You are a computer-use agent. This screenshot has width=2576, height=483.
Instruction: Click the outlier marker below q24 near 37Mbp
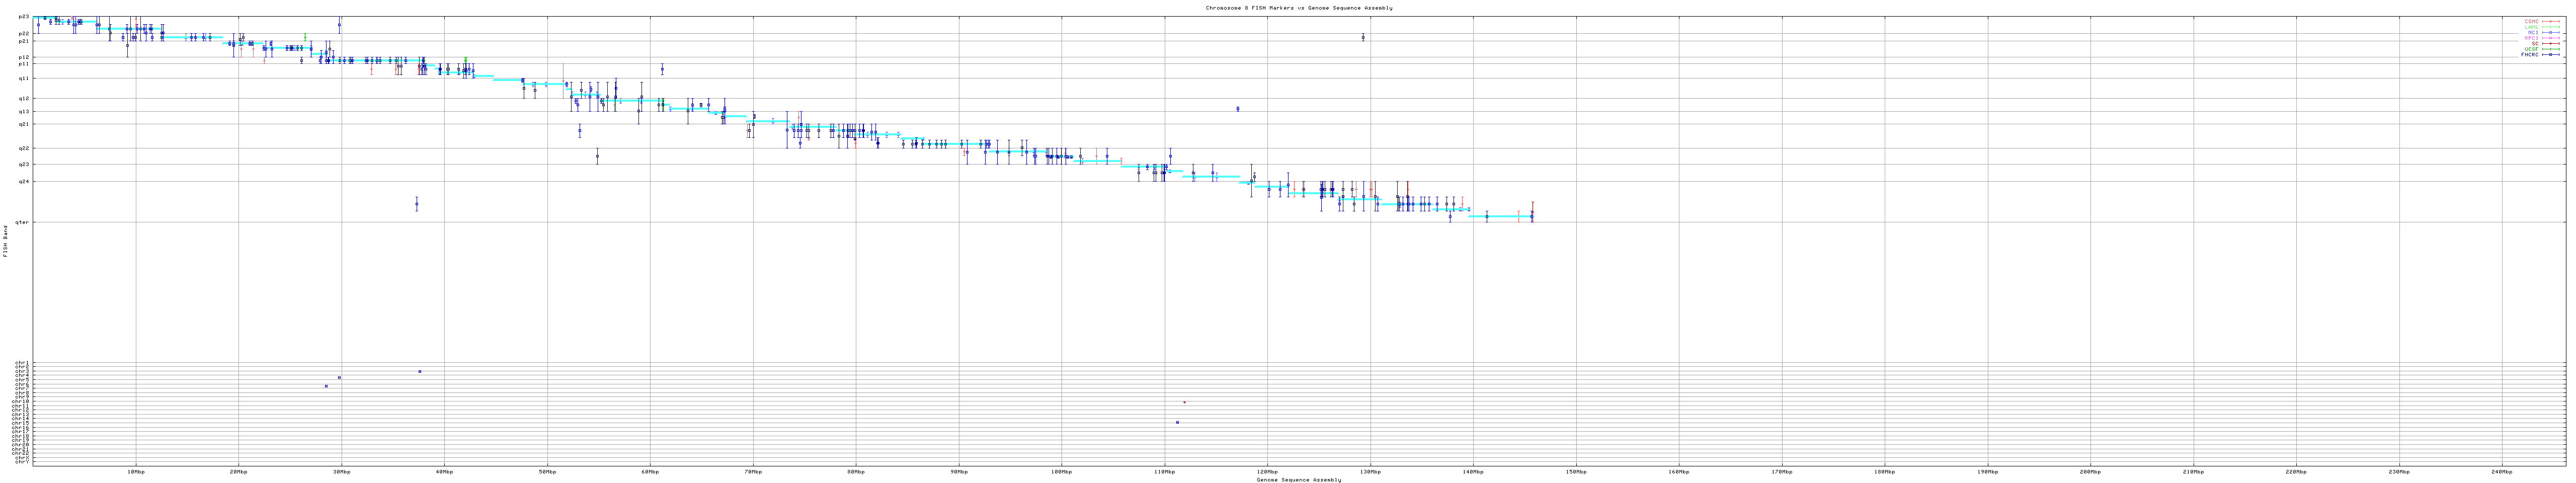click(x=416, y=204)
